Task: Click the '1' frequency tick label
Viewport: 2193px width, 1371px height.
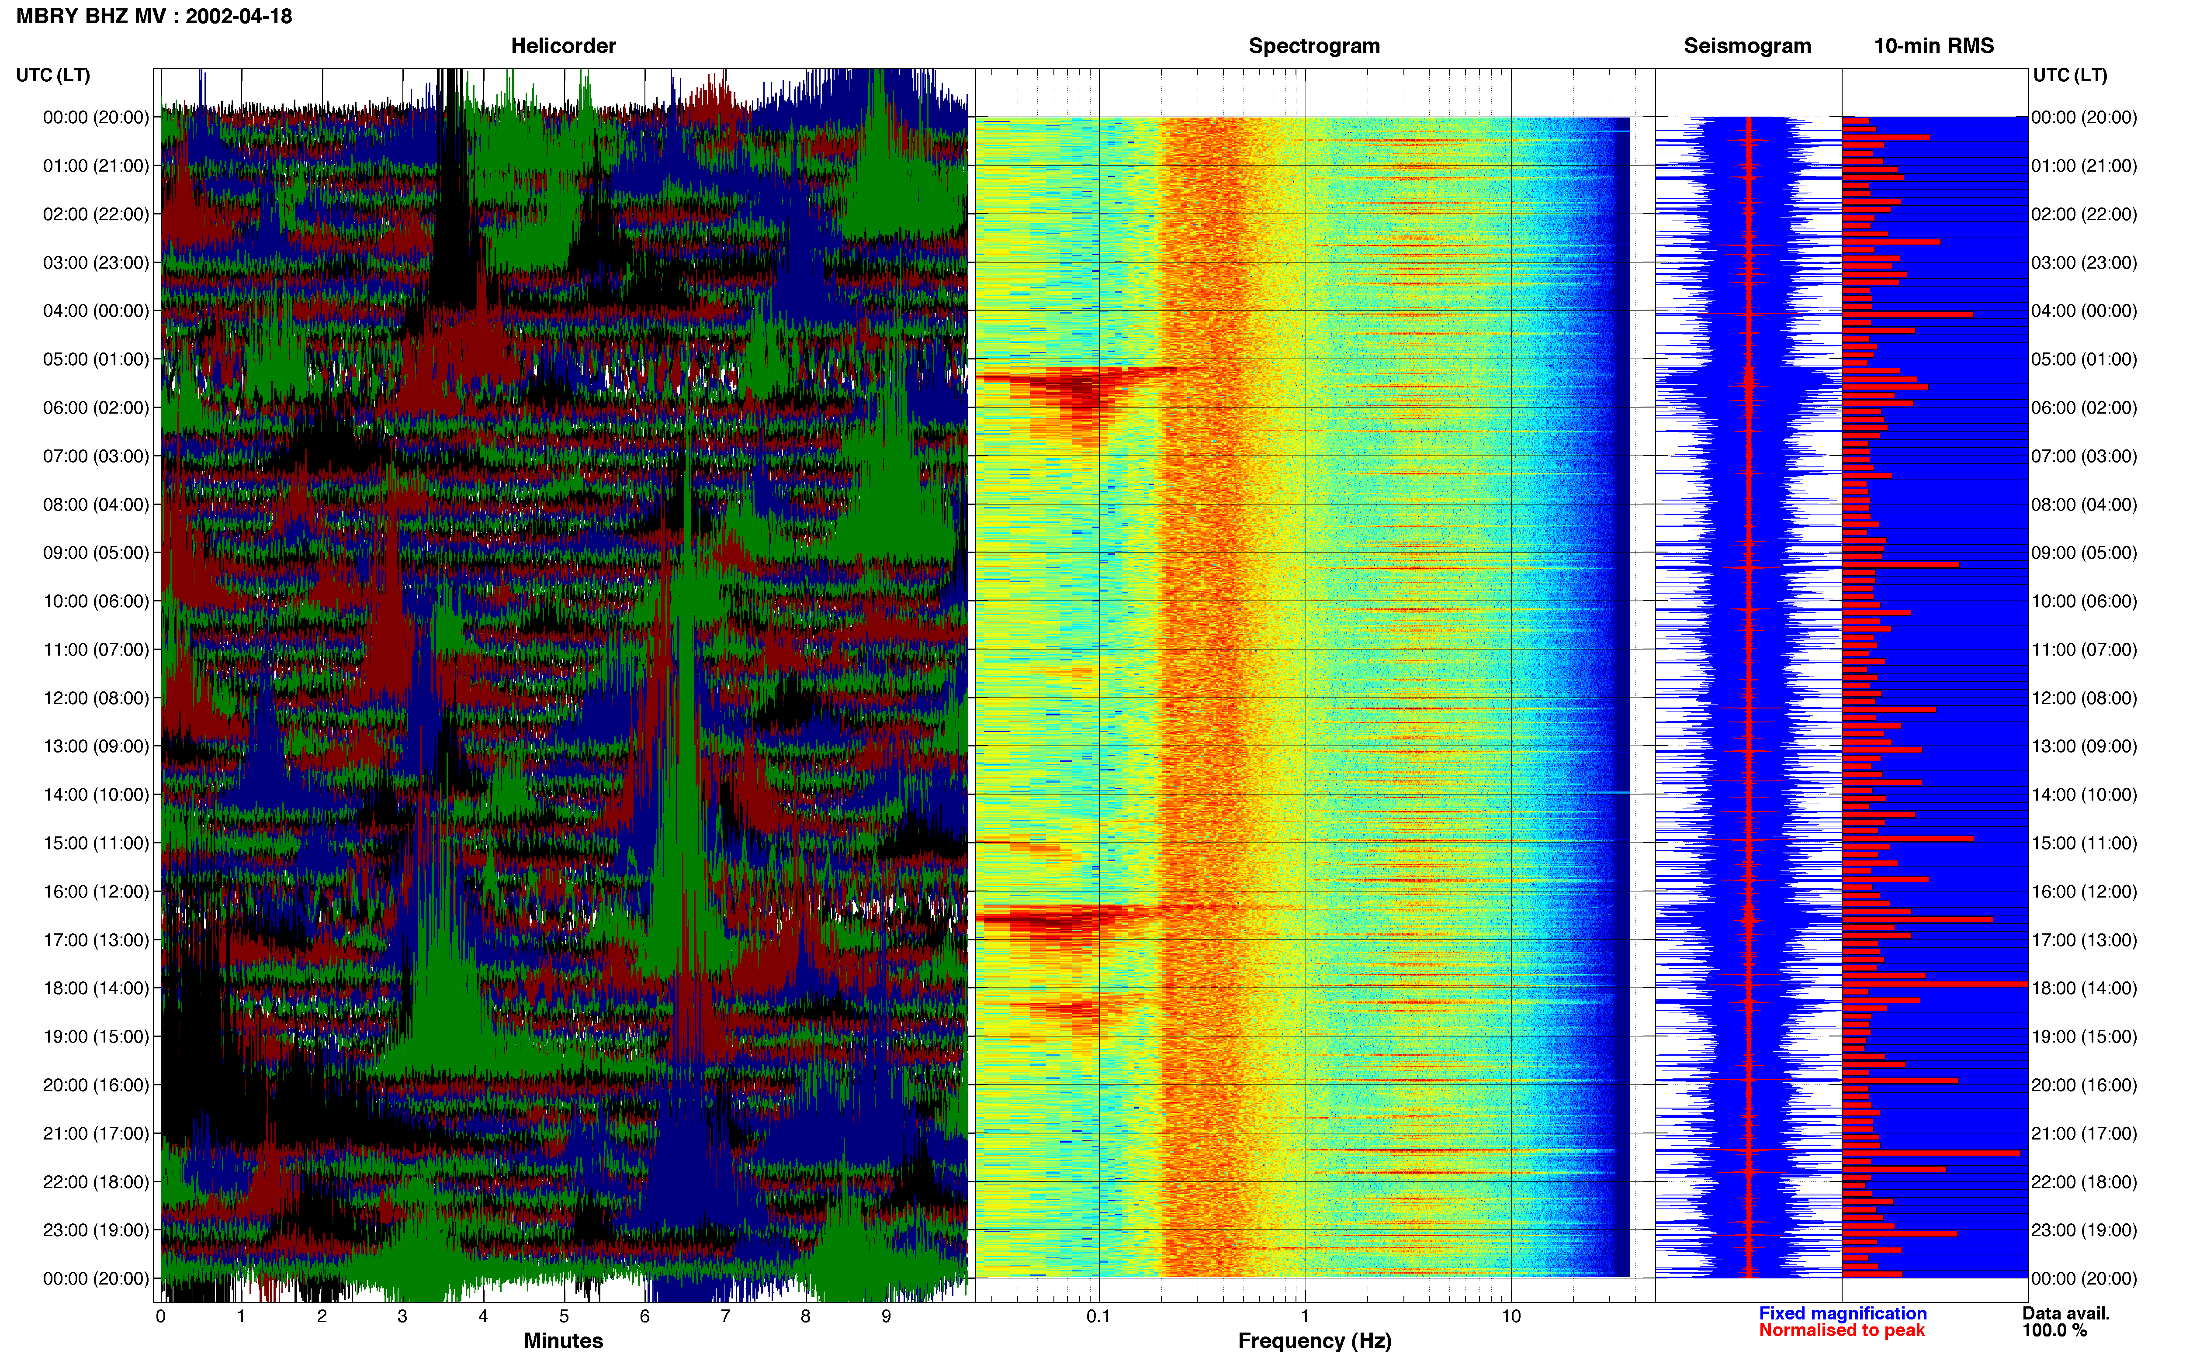Action: coord(1305,1316)
